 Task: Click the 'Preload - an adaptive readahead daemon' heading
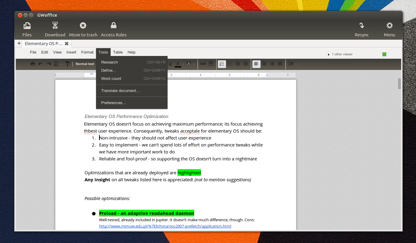click(147, 213)
